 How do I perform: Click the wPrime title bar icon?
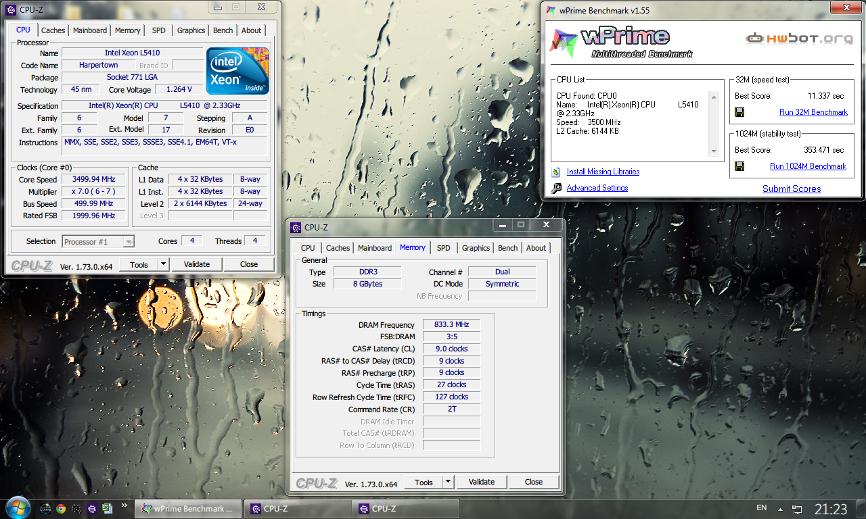click(551, 9)
